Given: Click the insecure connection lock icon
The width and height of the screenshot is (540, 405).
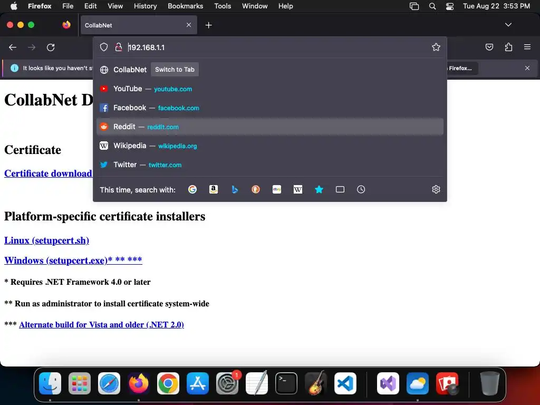Looking at the screenshot, I should point(119,47).
